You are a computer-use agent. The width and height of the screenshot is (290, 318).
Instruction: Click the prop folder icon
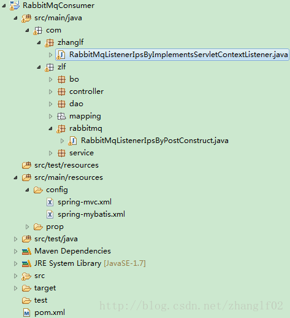[38, 227]
